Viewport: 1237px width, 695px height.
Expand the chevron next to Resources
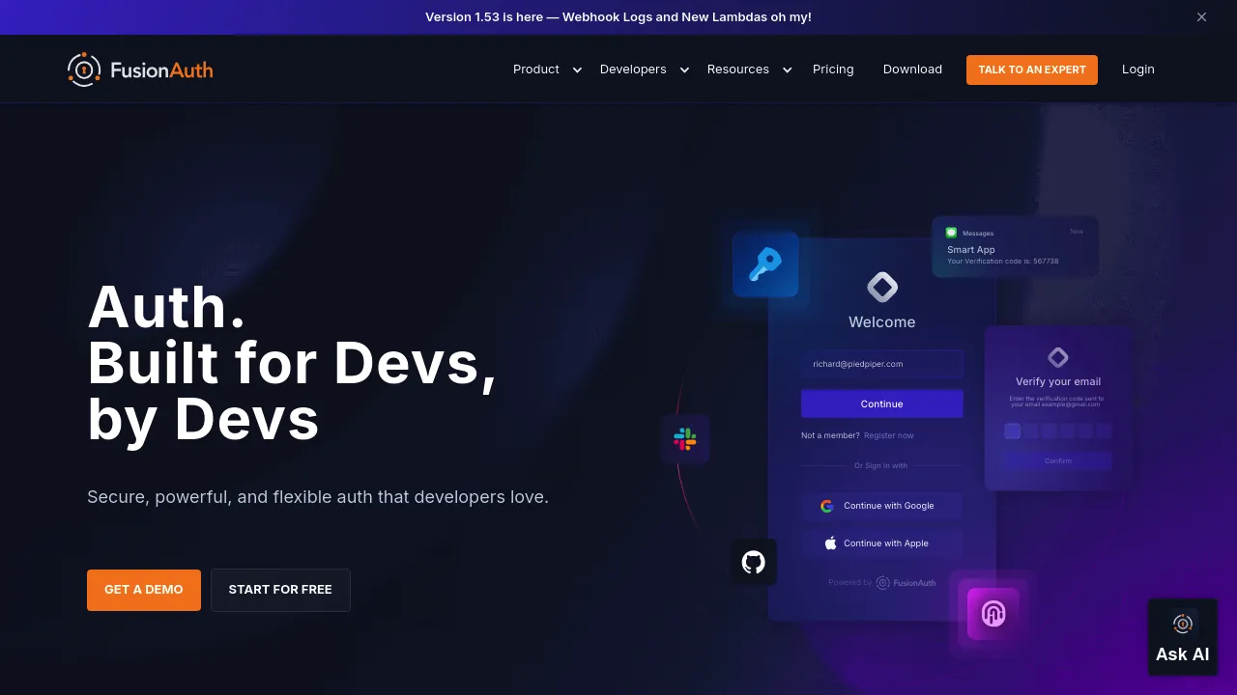pos(788,69)
